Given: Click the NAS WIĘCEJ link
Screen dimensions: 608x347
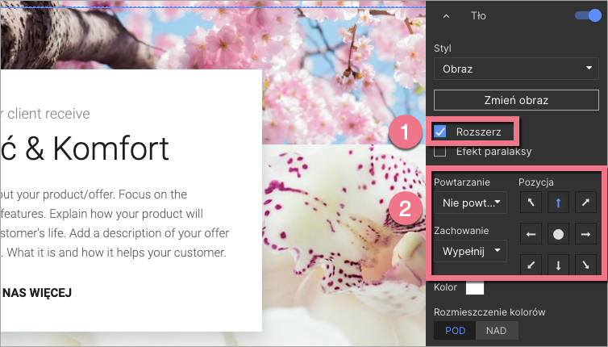Looking at the screenshot, I should [x=36, y=292].
